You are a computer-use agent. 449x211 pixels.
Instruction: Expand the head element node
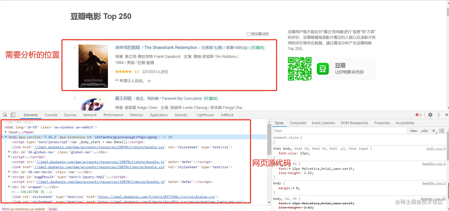6,132
